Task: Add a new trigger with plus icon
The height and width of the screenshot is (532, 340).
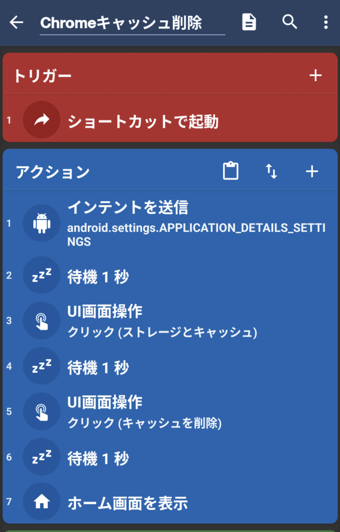Action: [x=316, y=75]
